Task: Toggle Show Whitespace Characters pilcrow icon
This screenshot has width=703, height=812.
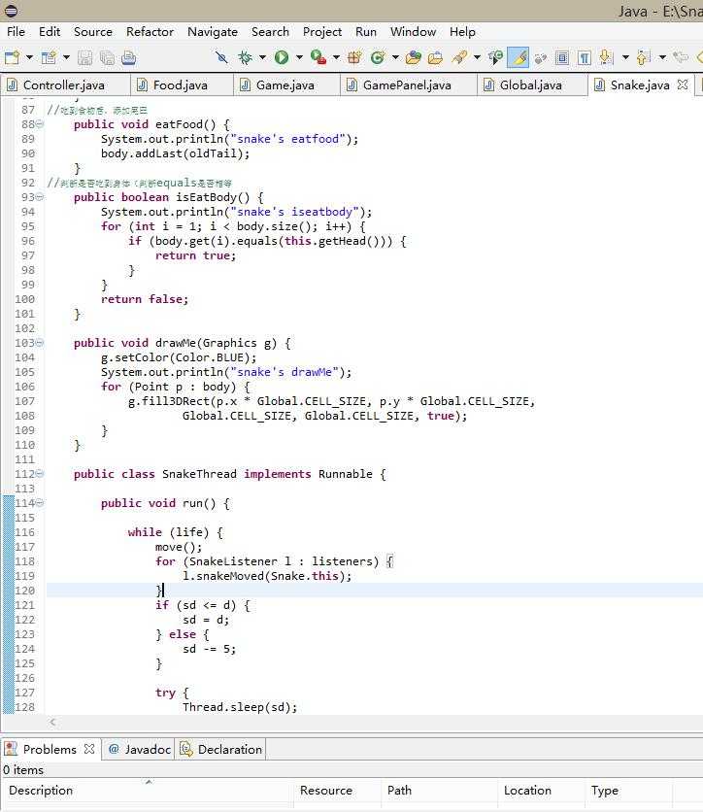Action: 584,57
